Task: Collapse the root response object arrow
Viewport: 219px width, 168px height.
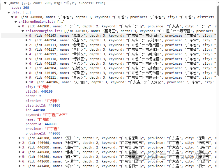Action: coord(5,3)
